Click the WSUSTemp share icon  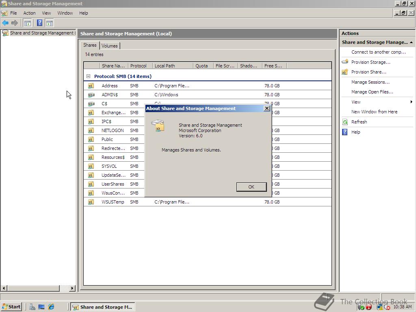pos(91,202)
